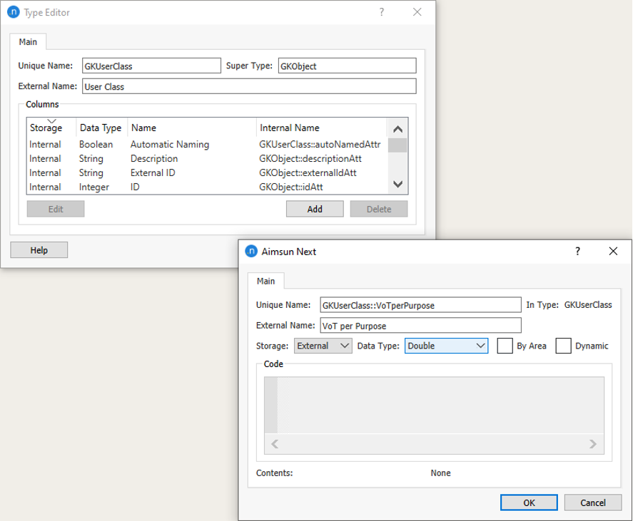
Task: Click the External Name field VoT per Purpose
Action: coord(420,326)
